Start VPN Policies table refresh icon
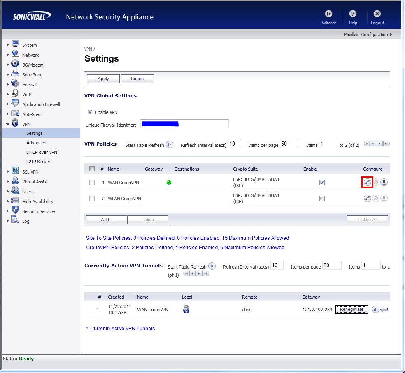This screenshot has height=373, width=405. [x=170, y=144]
